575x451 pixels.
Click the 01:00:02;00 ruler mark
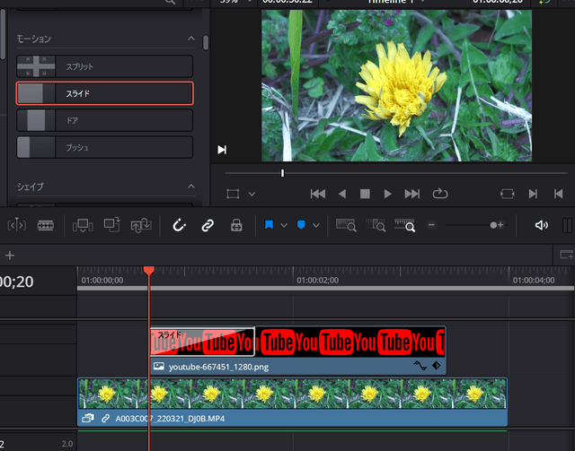(x=317, y=281)
